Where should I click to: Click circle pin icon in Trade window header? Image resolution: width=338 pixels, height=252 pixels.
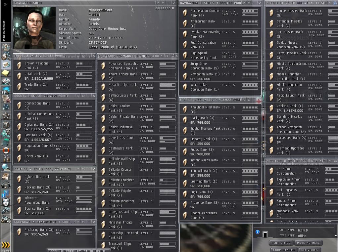point(83,56)
